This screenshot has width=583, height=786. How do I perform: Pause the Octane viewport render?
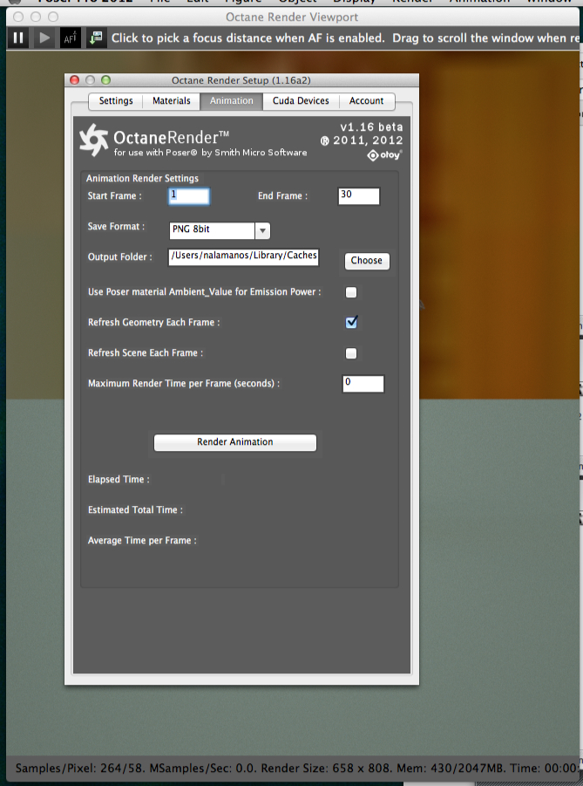click(x=18, y=38)
